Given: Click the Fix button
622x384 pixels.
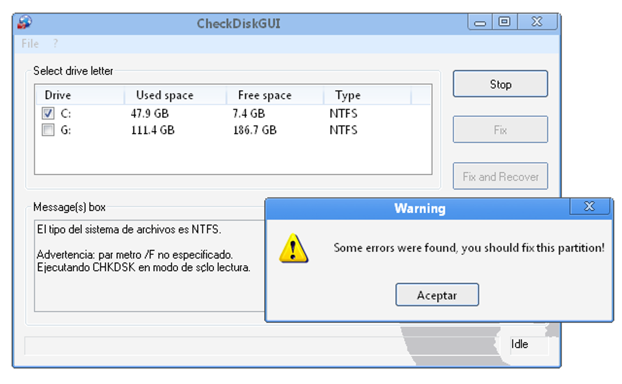Looking at the screenshot, I should (500, 130).
